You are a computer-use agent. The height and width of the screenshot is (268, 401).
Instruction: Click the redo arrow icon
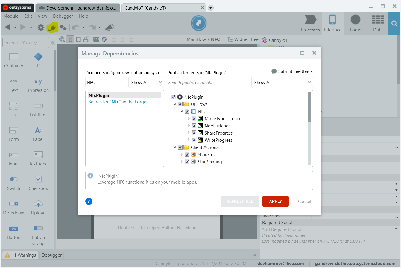[92, 28]
